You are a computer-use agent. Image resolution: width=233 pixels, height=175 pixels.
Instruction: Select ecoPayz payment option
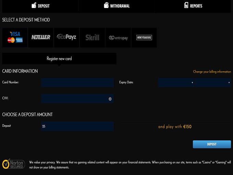[66, 37]
